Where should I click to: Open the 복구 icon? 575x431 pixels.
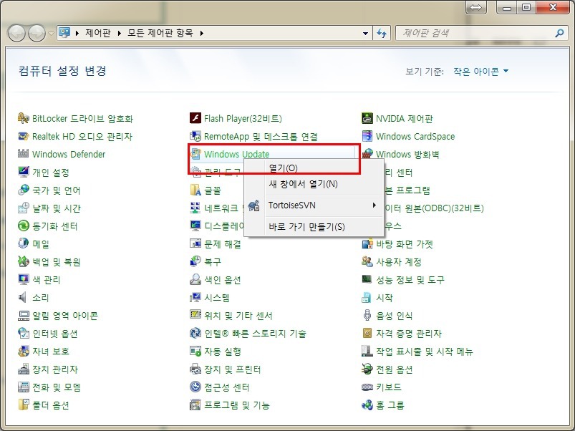click(x=195, y=261)
